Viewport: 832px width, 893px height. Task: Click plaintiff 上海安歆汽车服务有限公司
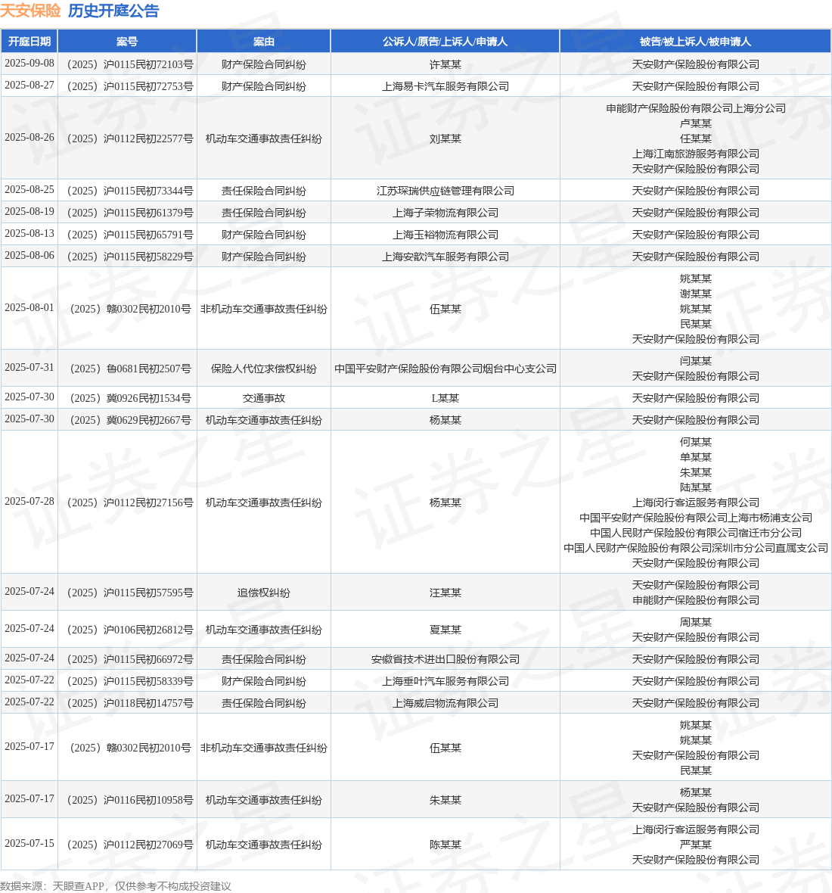point(445,257)
